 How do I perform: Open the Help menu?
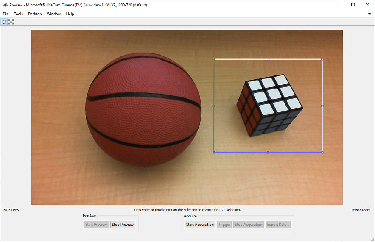tap(70, 14)
